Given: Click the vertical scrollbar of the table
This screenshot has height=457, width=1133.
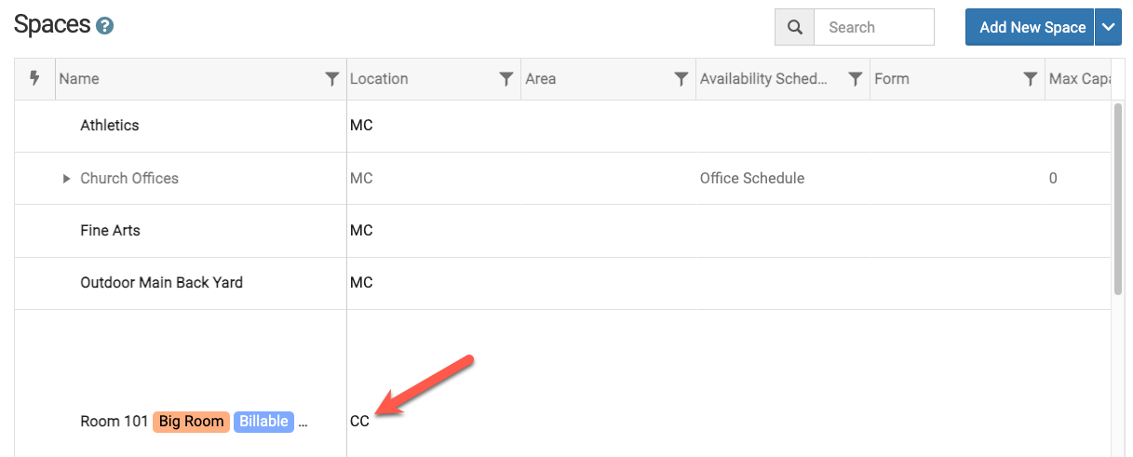Looking at the screenshot, I should point(1117,197).
